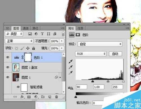Open preset 预设 dropdown 自定
This screenshot has height=109, width=141.
pyautogui.click(x=100, y=44)
